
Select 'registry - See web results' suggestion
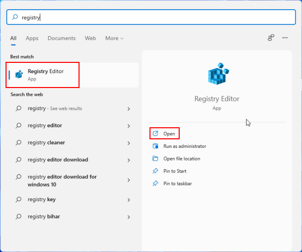point(55,109)
